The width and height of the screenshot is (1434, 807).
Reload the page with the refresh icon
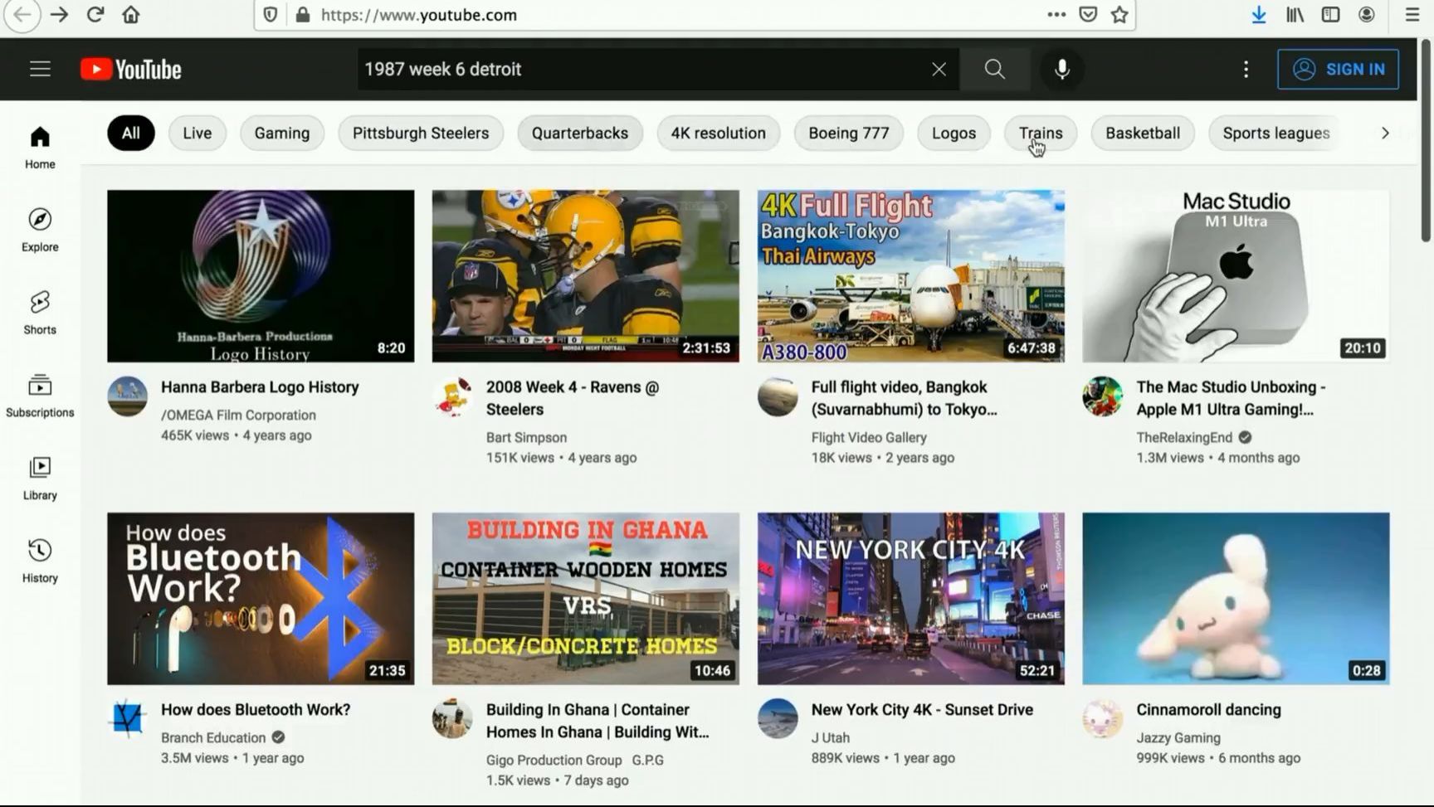[95, 15]
